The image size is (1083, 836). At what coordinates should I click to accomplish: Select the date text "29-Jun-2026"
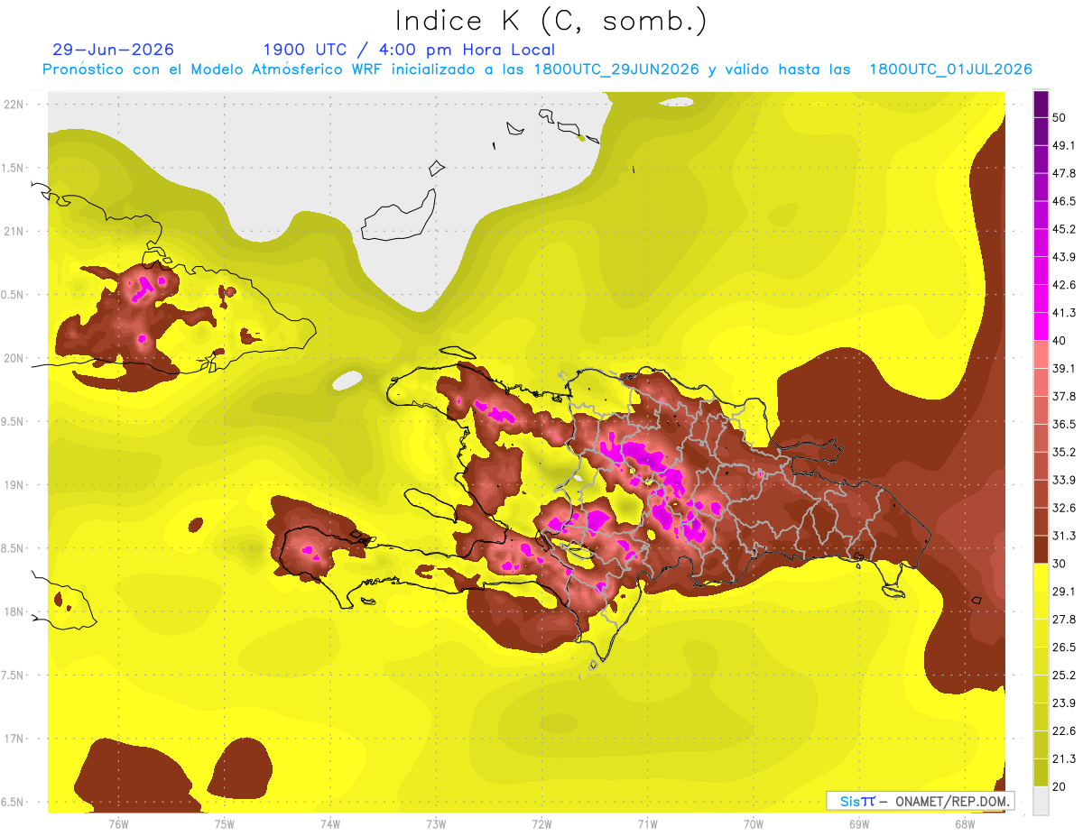click(x=114, y=50)
